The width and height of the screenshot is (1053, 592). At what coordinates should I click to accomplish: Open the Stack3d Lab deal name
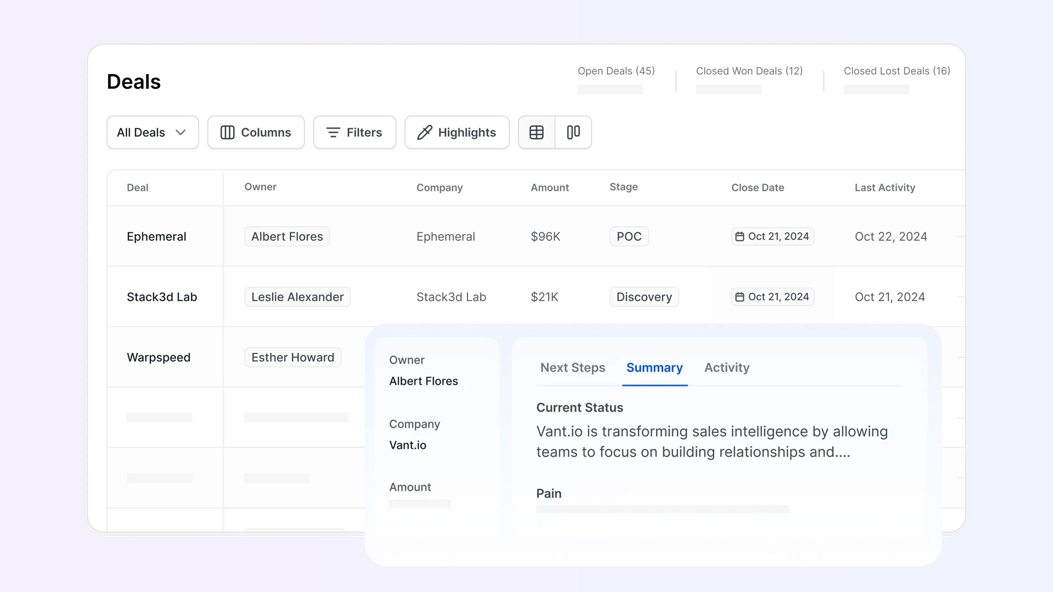click(162, 297)
